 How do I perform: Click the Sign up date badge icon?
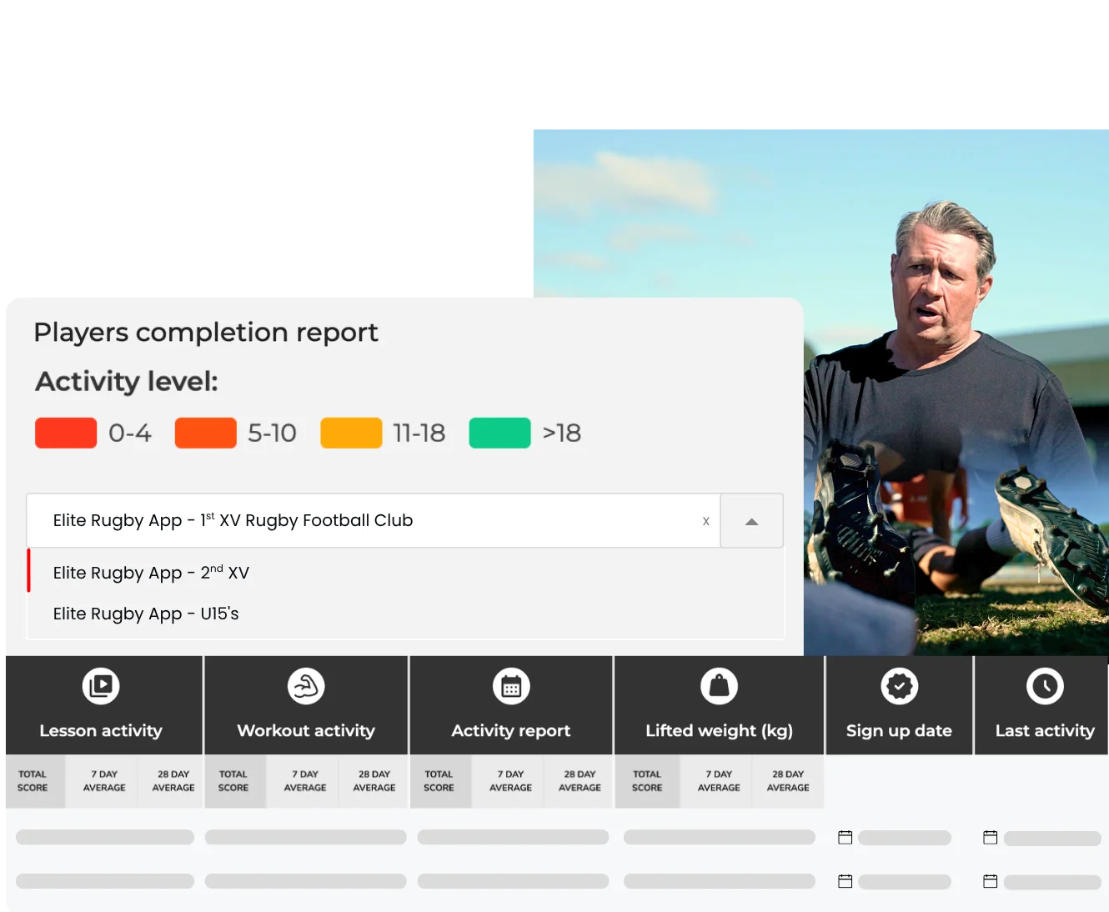pos(899,686)
